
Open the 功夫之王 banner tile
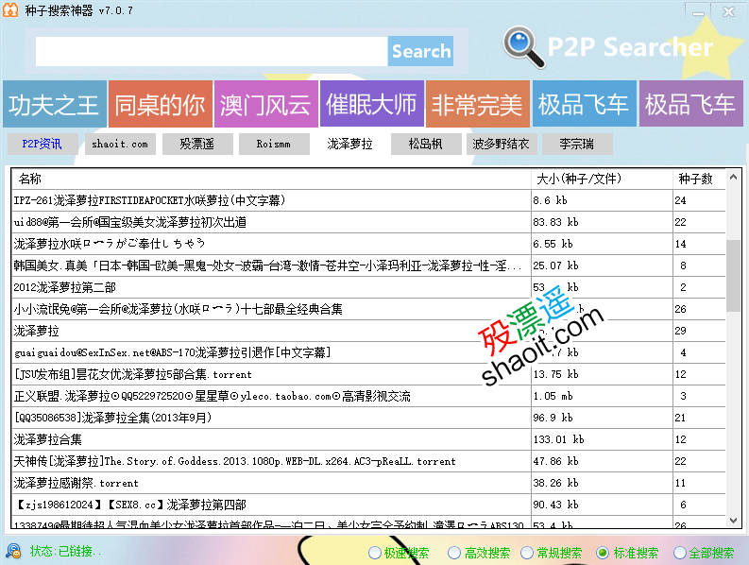(x=55, y=104)
